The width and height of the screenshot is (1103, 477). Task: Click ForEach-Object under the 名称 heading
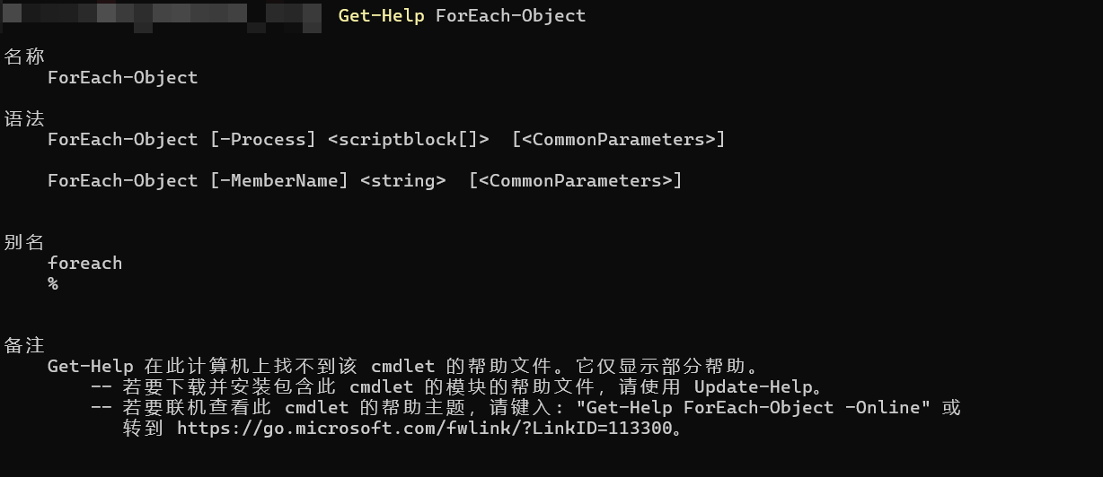(122, 78)
